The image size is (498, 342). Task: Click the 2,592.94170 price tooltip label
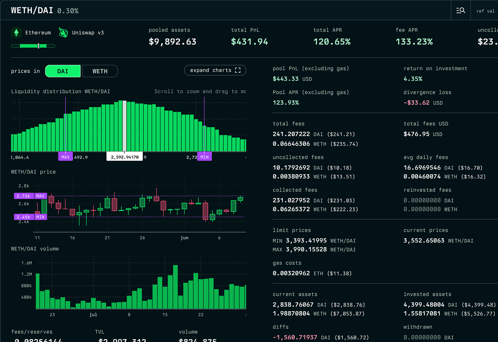pos(125,157)
